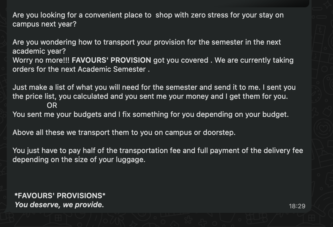This screenshot has height=227, width=333.
Task: Click the line starting "Are you looking for"
Action: pyautogui.click(x=148, y=15)
